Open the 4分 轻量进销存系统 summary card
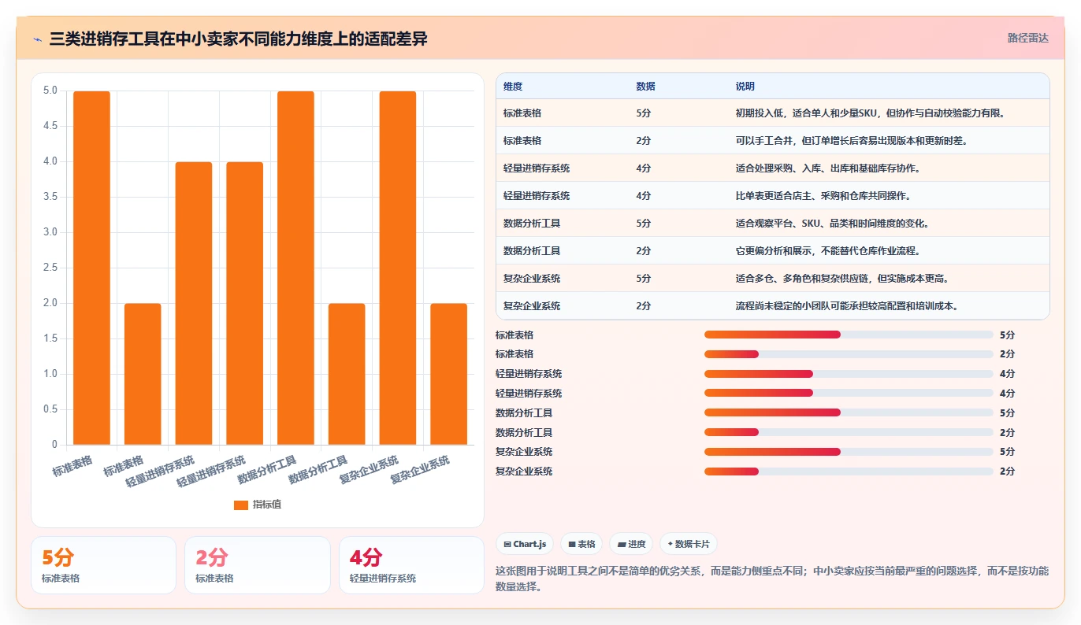Viewport: 1081px width, 625px height. 411,565
